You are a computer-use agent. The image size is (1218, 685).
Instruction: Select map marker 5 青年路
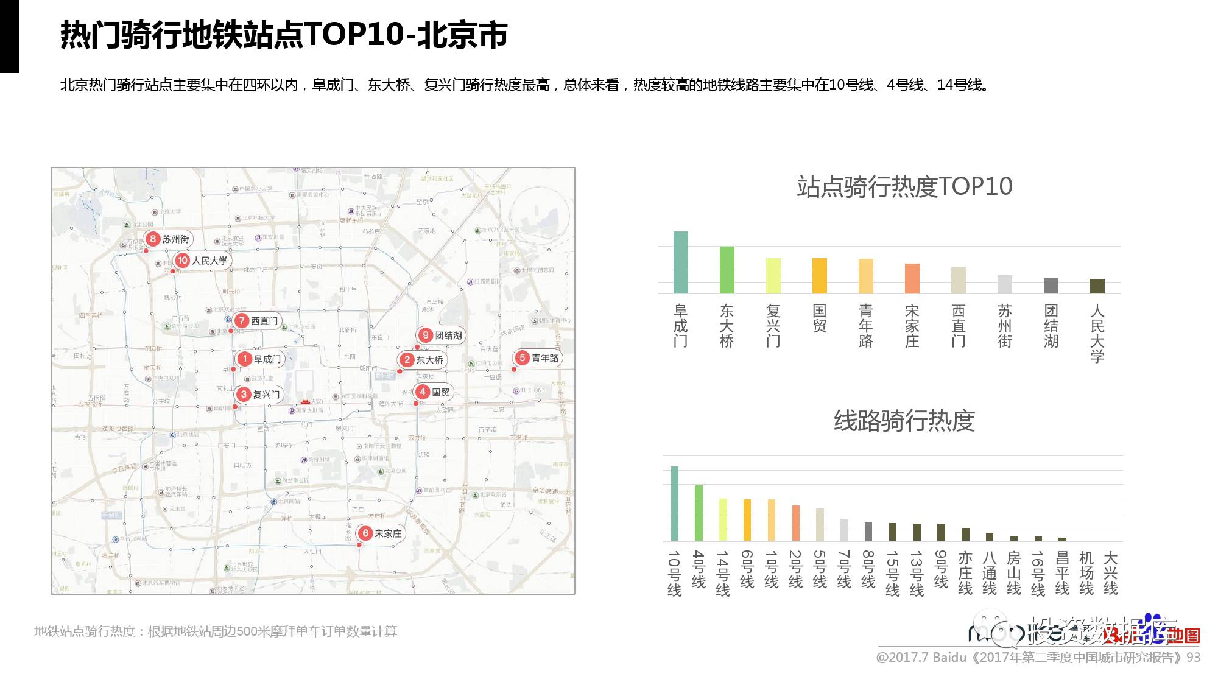pos(537,358)
